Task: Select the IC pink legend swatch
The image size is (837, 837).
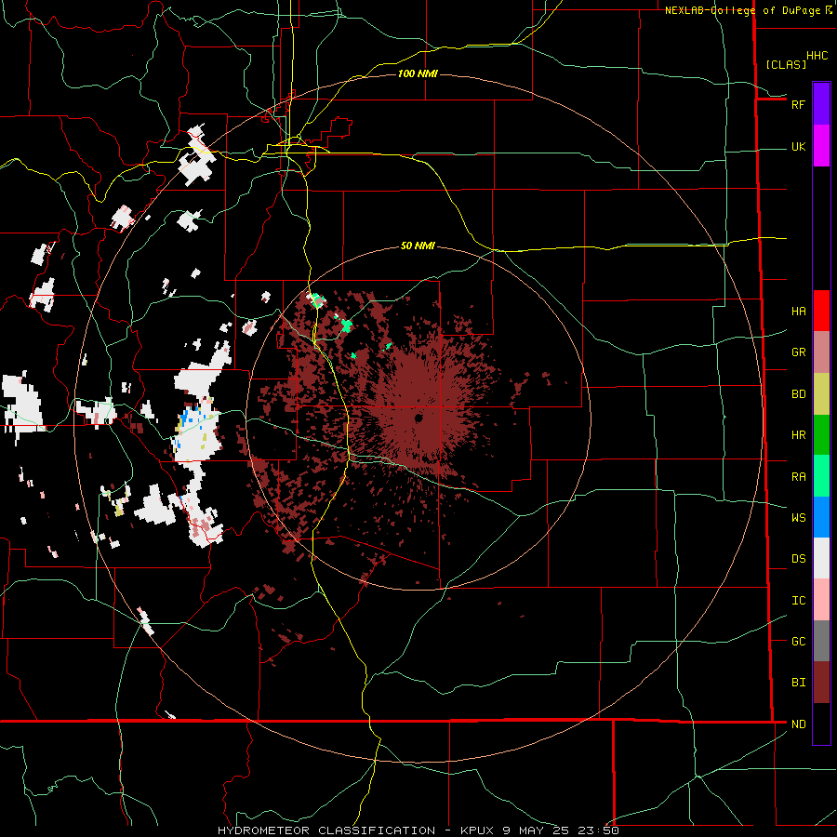Action: 821,600
